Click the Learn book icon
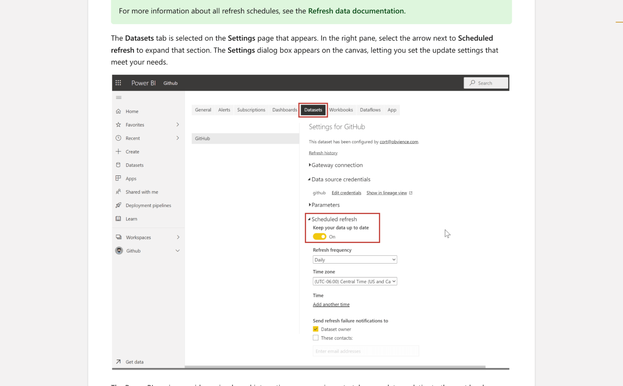Viewport: 623px width, 386px height. pyautogui.click(x=118, y=219)
